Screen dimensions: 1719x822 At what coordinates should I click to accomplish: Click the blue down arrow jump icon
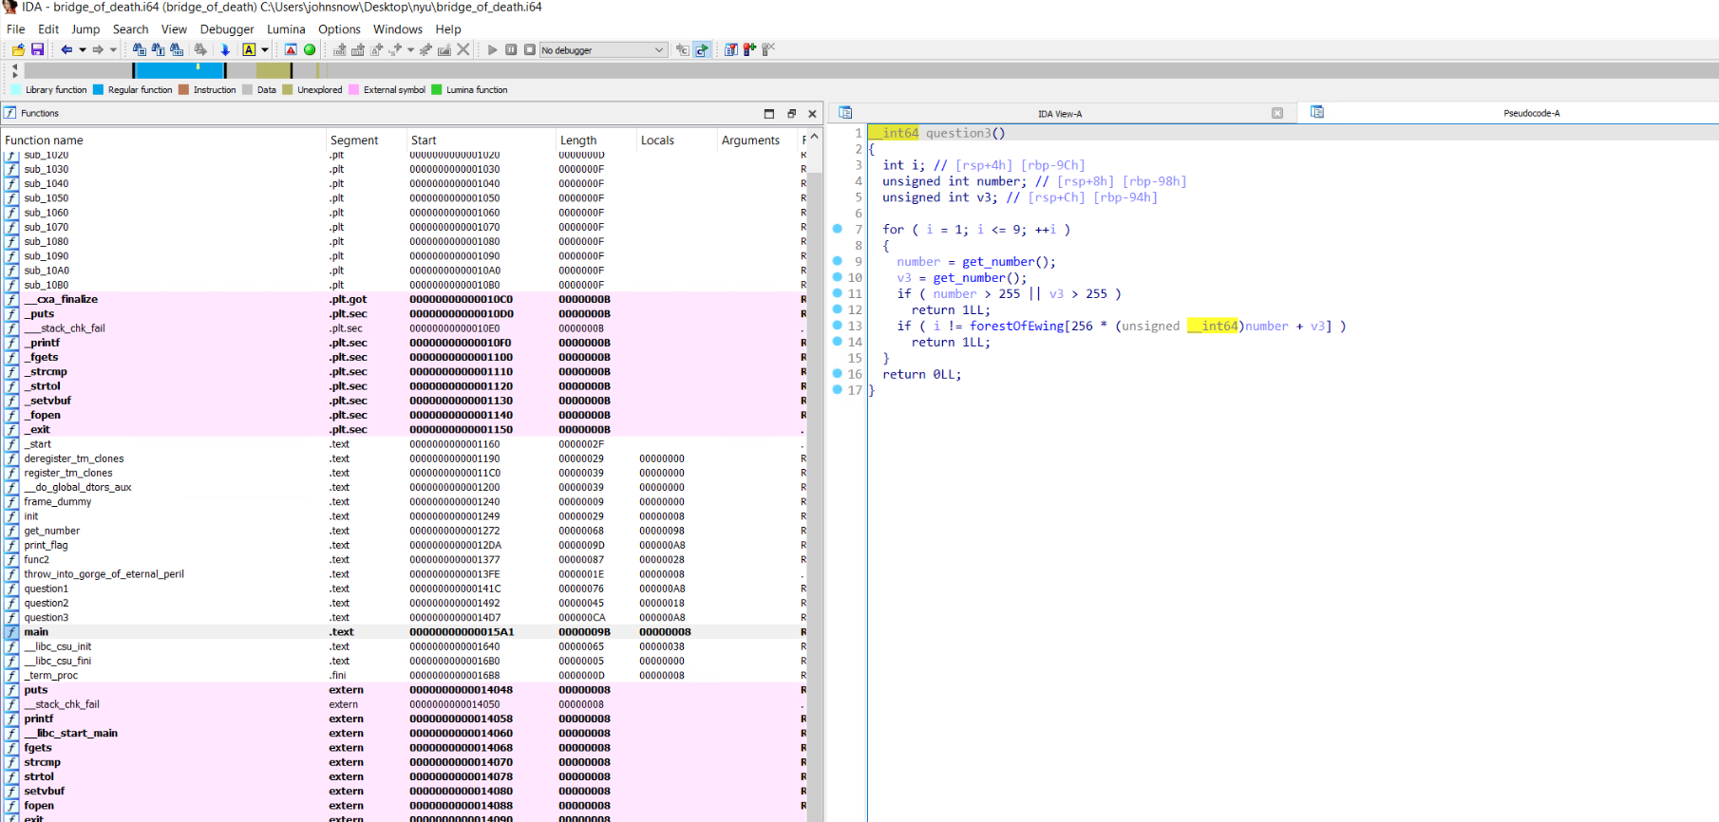click(225, 49)
